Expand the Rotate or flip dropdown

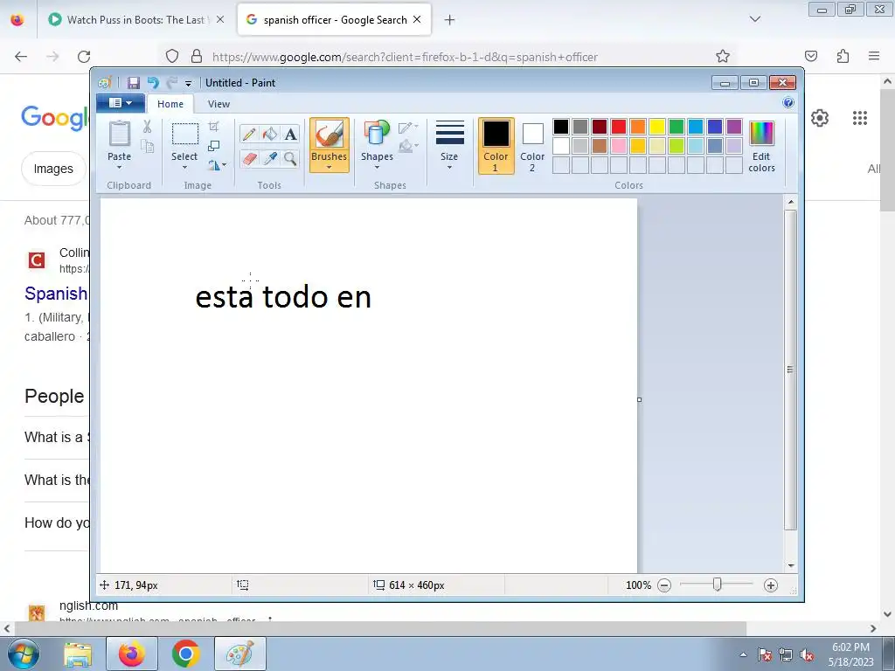click(x=217, y=165)
